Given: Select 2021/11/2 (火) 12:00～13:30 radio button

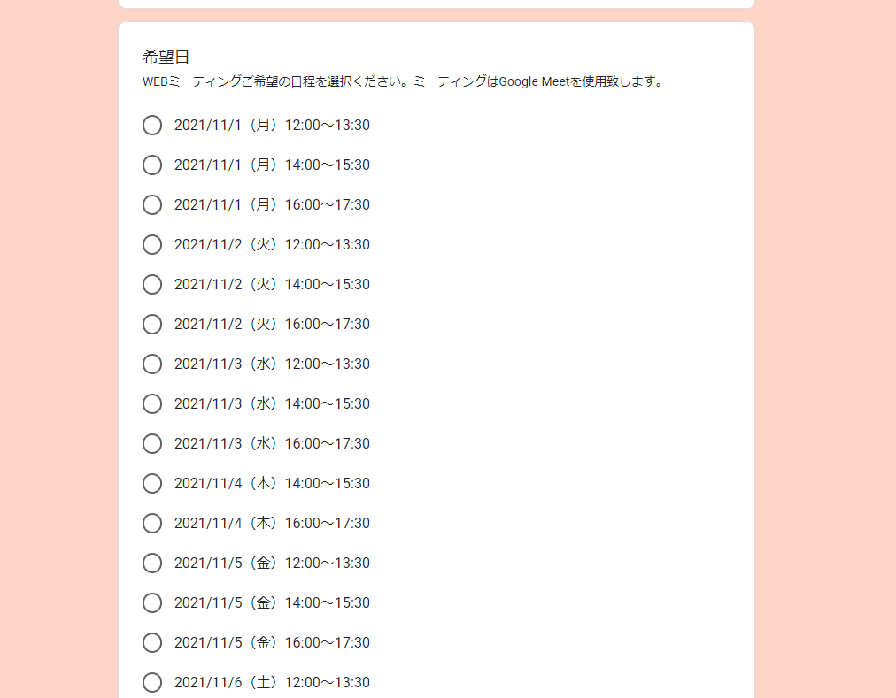Looking at the screenshot, I should 152,245.
